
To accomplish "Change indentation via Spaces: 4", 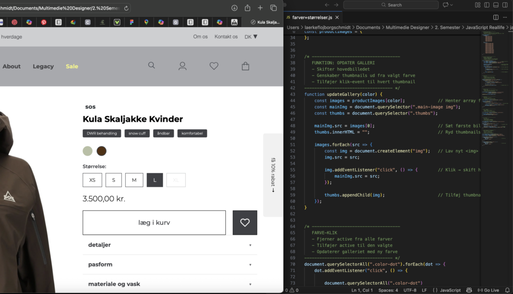I will 388,290.
